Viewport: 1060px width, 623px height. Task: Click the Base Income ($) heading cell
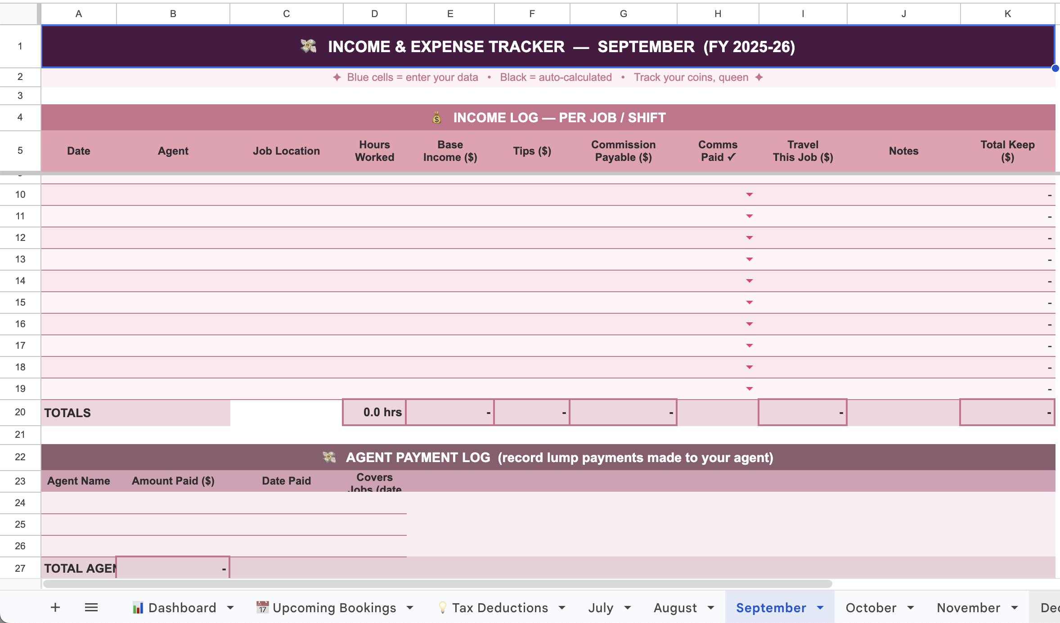coord(450,151)
